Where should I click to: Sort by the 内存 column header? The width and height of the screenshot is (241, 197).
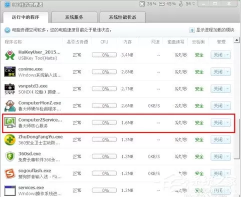(127, 42)
